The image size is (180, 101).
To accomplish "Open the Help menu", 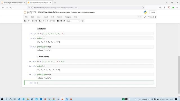I will click(76, 17).
